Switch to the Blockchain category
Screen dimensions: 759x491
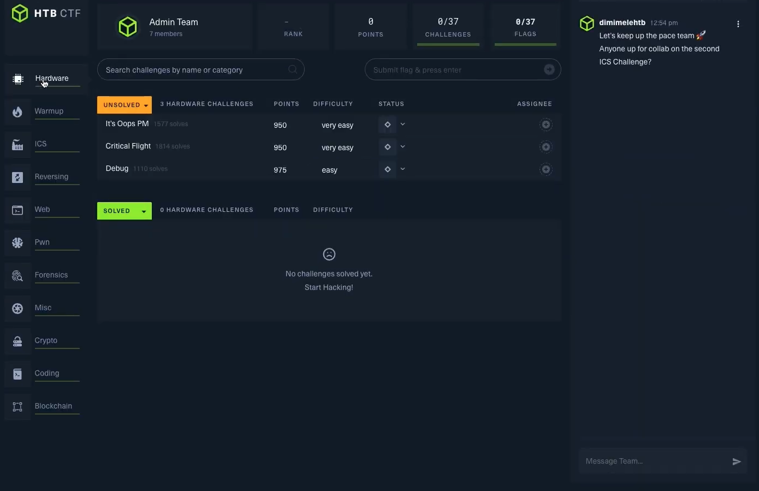point(46,407)
